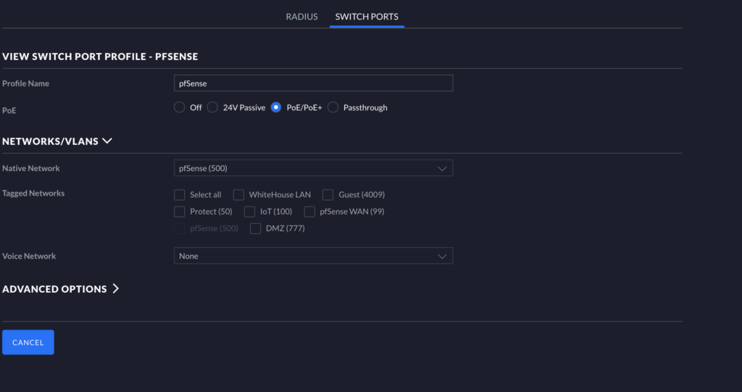Open the Native Network dropdown

pyautogui.click(x=313, y=168)
